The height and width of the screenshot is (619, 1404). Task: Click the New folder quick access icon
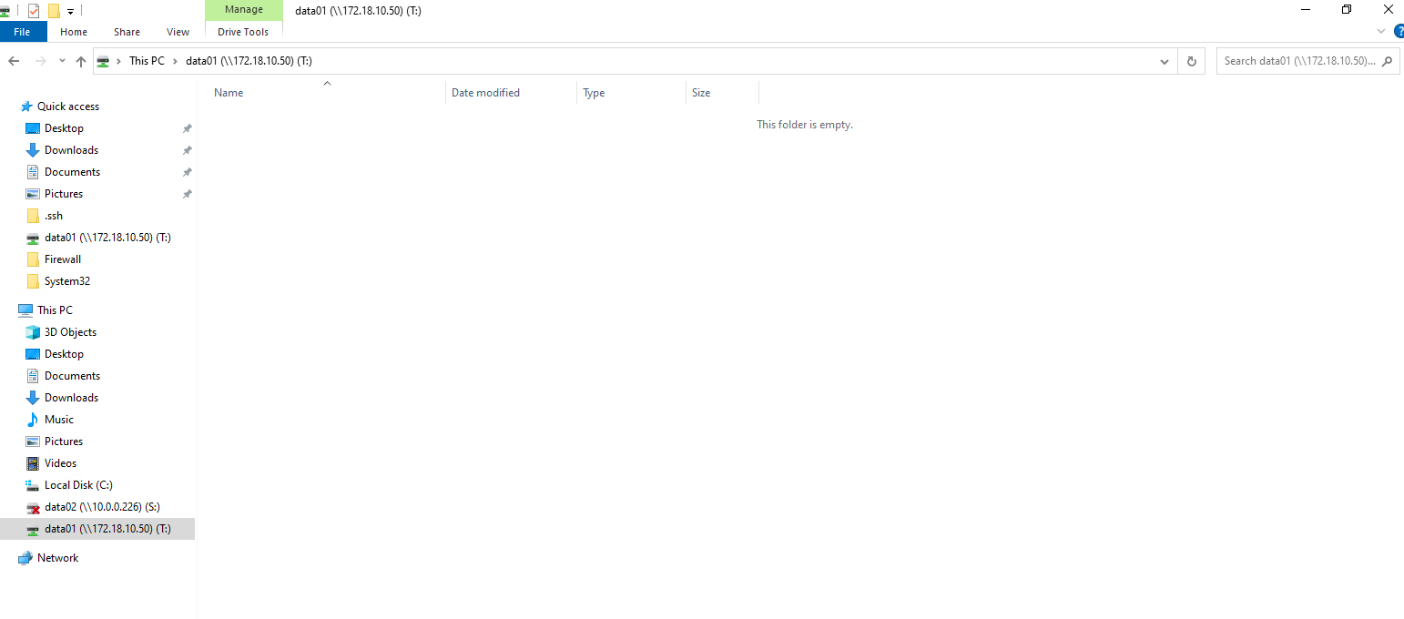pos(54,11)
